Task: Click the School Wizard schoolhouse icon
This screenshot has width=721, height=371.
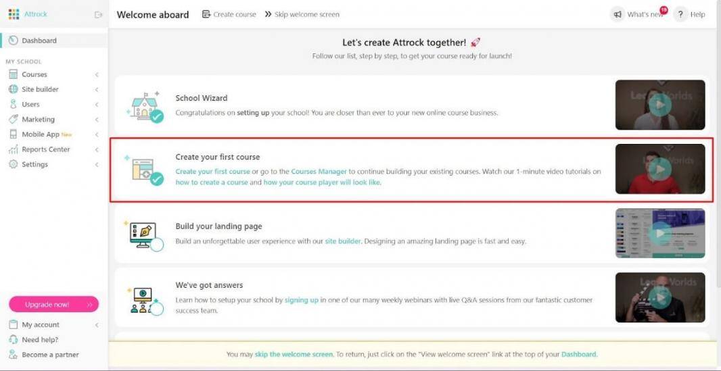Action: [x=145, y=106]
